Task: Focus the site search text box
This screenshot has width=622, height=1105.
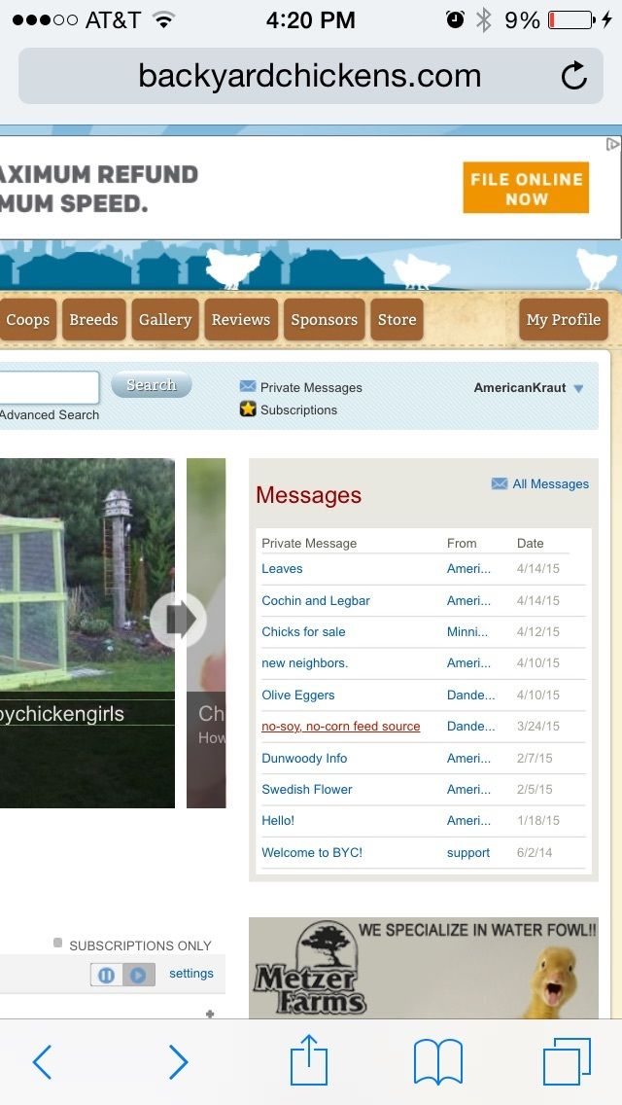Action: tap(48, 387)
